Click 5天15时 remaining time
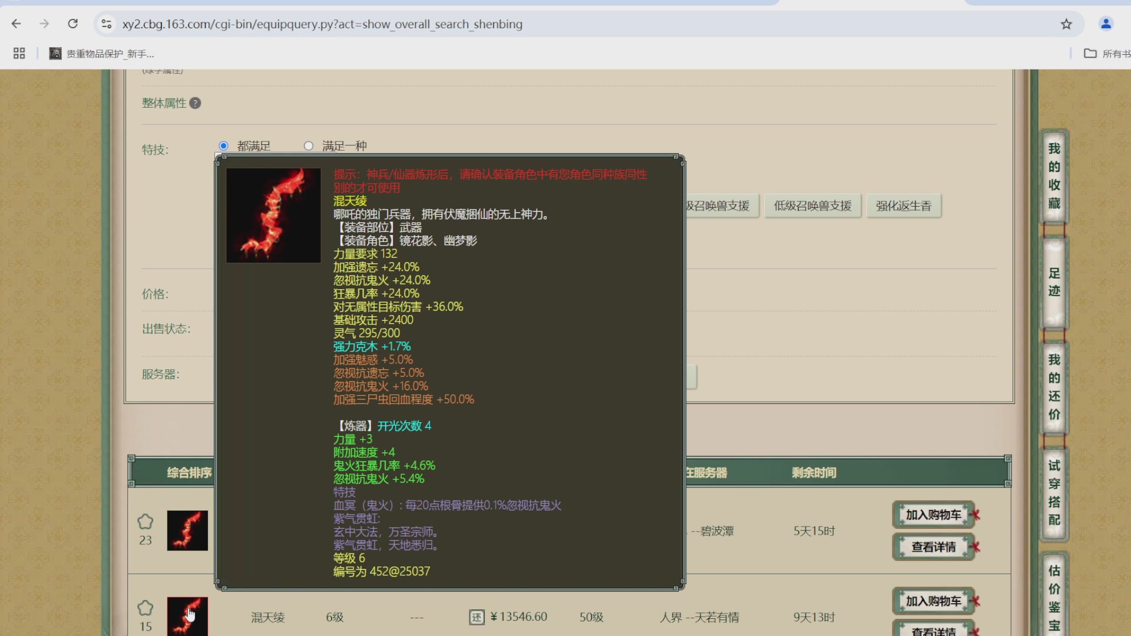 (x=814, y=531)
